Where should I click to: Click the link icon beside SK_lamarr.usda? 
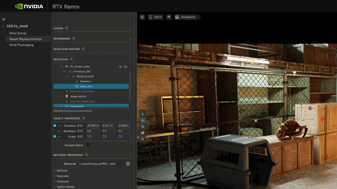pyautogui.click(x=67, y=66)
